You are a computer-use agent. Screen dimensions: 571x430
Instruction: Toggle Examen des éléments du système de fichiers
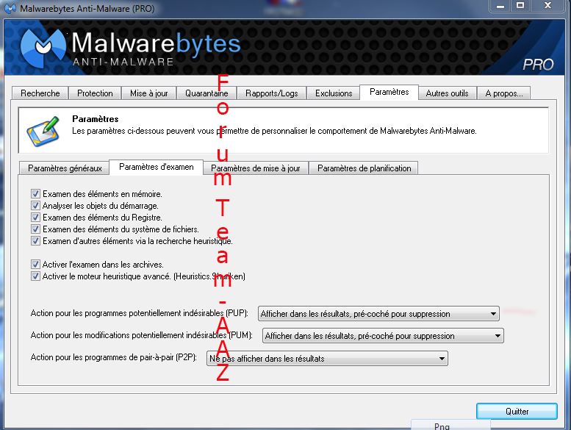click(x=35, y=229)
